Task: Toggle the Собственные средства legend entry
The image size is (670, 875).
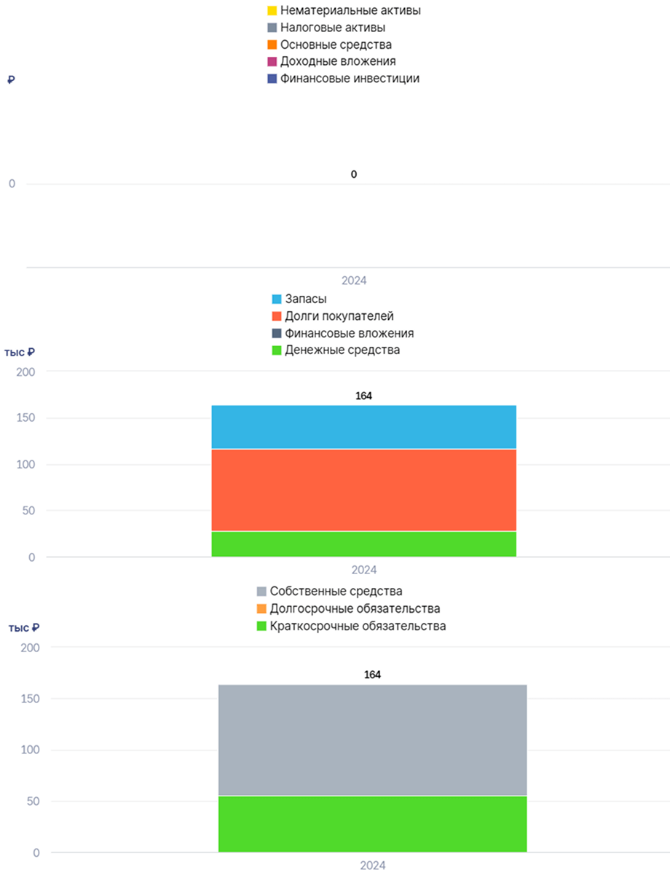Action: (x=329, y=591)
